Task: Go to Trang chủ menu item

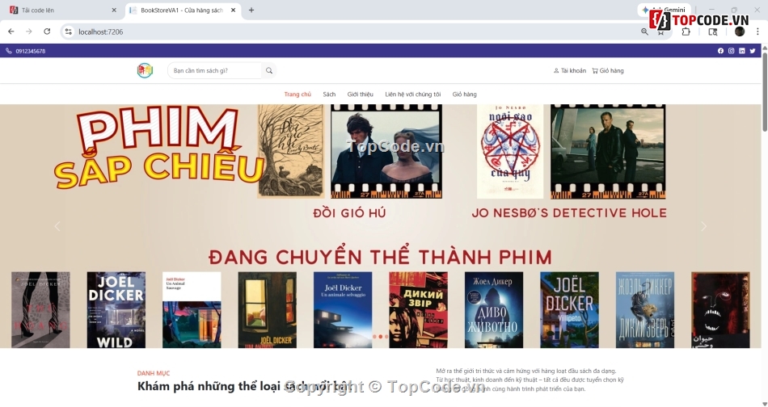Action: pyautogui.click(x=297, y=94)
